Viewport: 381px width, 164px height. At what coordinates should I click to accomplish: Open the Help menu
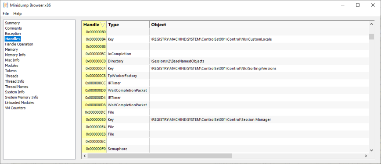point(18,14)
